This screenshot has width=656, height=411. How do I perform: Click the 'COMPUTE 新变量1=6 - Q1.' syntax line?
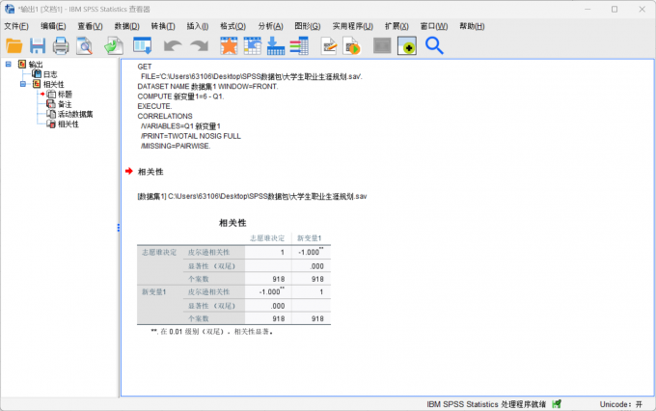pos(180,96)
